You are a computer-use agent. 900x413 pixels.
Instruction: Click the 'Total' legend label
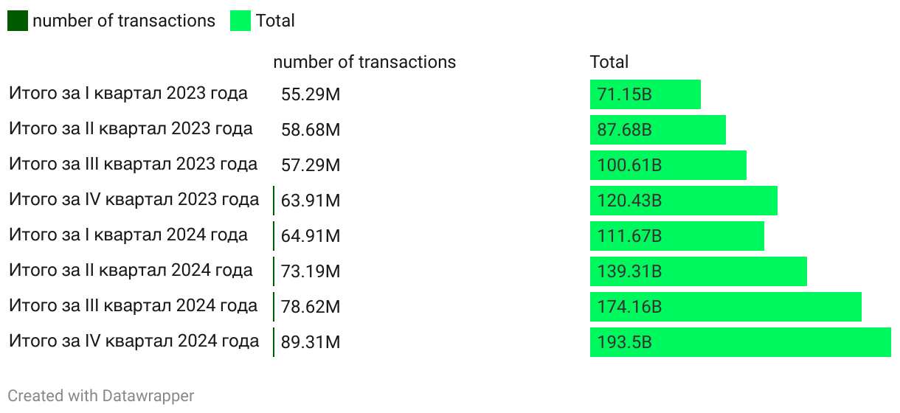pyautogui.click(x=275, y=21)
